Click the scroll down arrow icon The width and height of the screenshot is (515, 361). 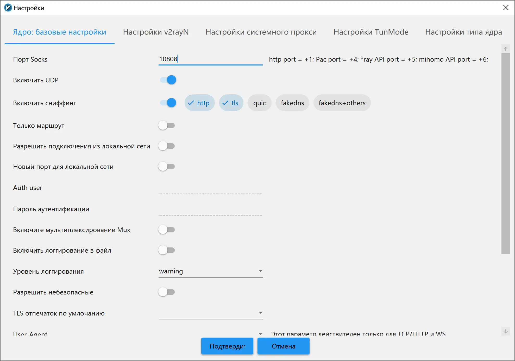coord(505,331)
